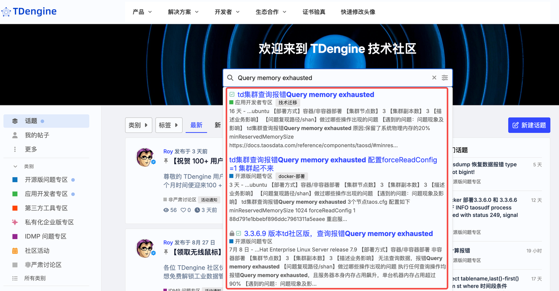Click the TDengine home logo
Viewport: 559px width, 291px height.
tap(29, 11)
